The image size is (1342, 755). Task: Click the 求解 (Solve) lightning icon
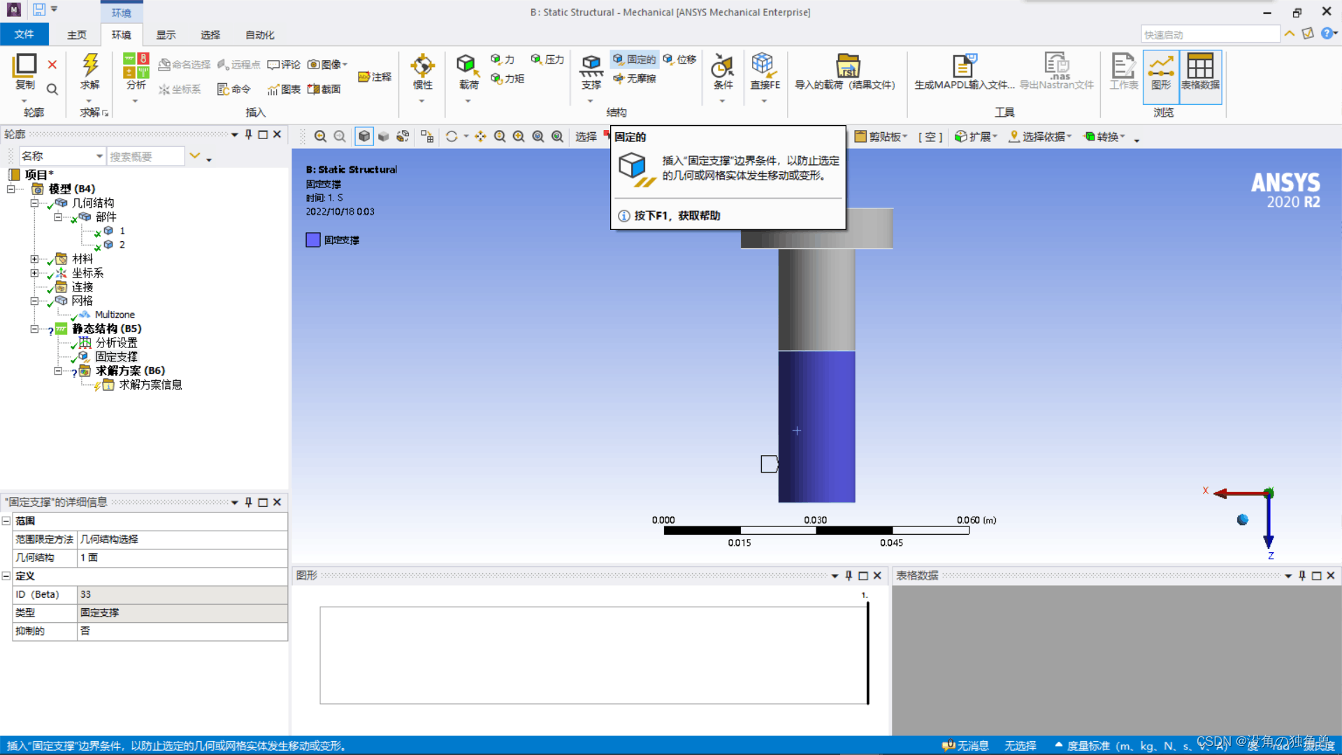tap(90, 66)
